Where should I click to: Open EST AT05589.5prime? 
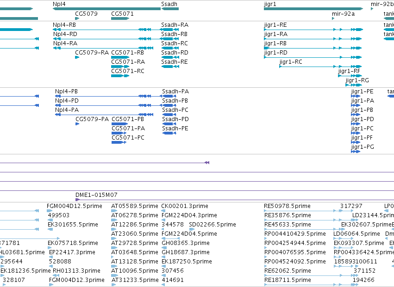coord(135,206)
